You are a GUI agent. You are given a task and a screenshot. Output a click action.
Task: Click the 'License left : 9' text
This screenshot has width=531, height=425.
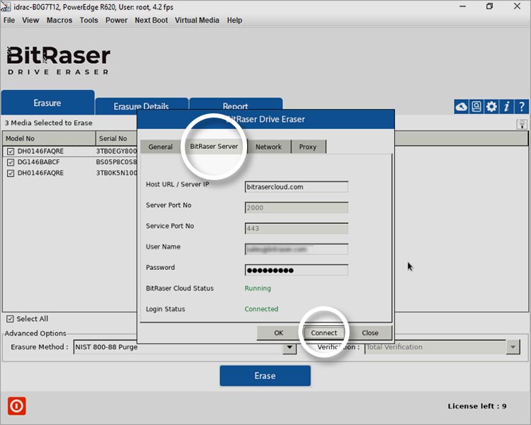[476, 406]
